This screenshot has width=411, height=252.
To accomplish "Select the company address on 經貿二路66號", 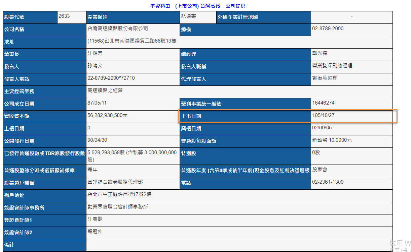I will click(x=132, y=41).
